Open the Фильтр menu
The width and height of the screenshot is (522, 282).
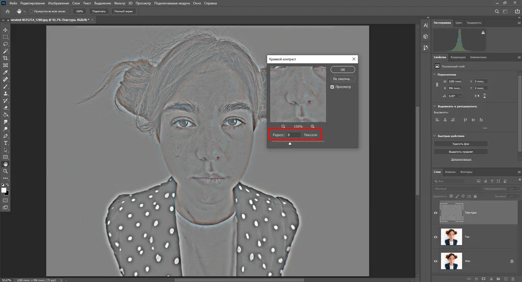click(x=120, y=3)
